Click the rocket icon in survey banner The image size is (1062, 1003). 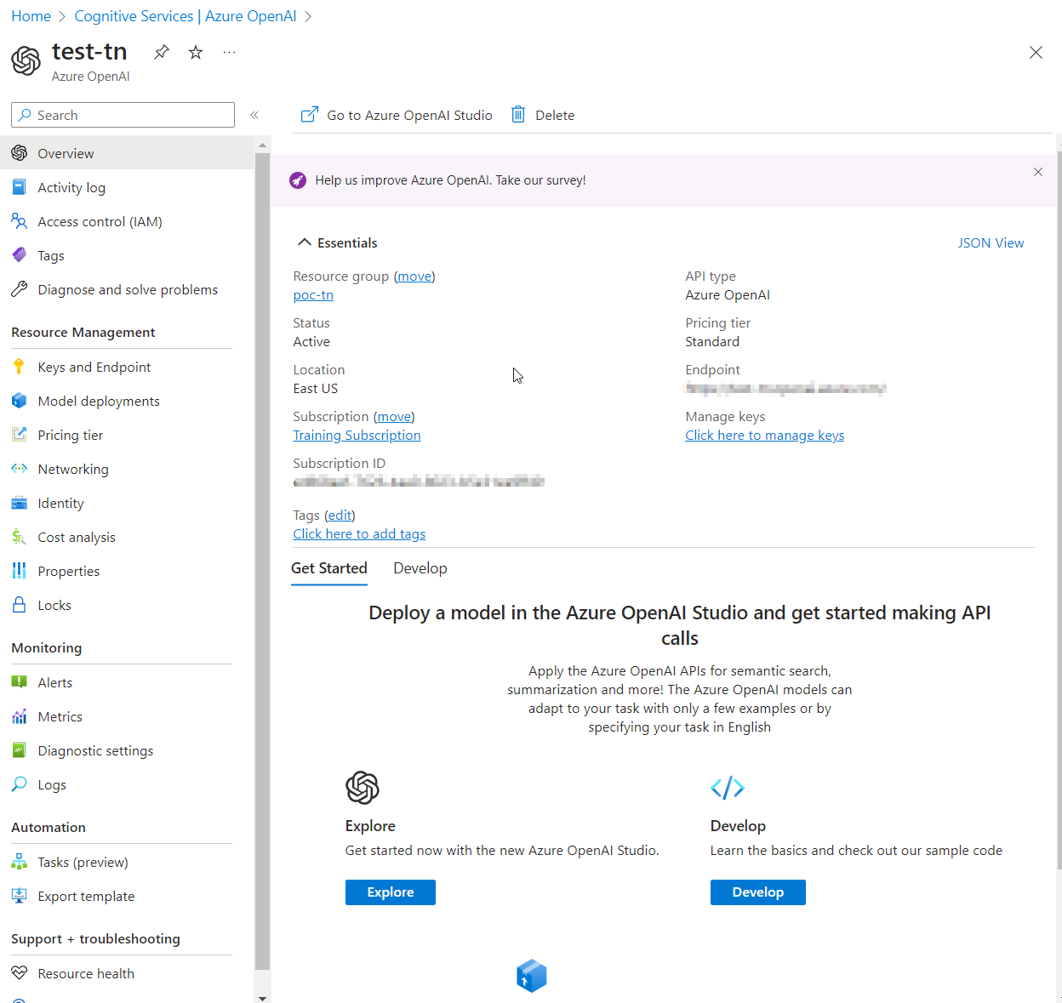click(298, 180)
